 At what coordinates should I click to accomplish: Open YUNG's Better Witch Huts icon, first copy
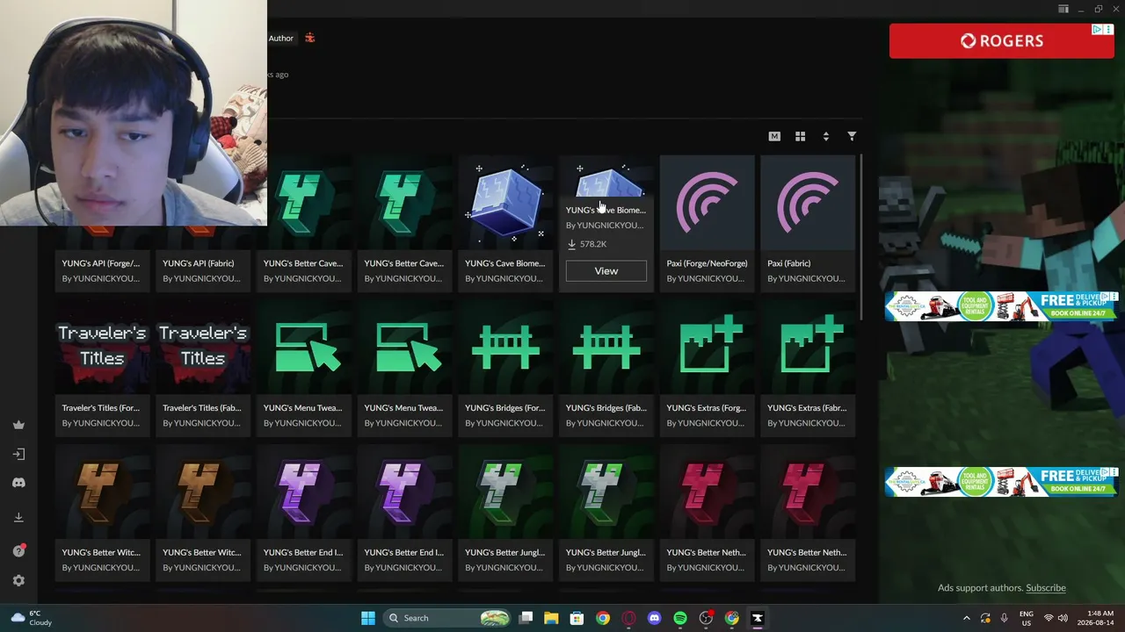(102, 493)
